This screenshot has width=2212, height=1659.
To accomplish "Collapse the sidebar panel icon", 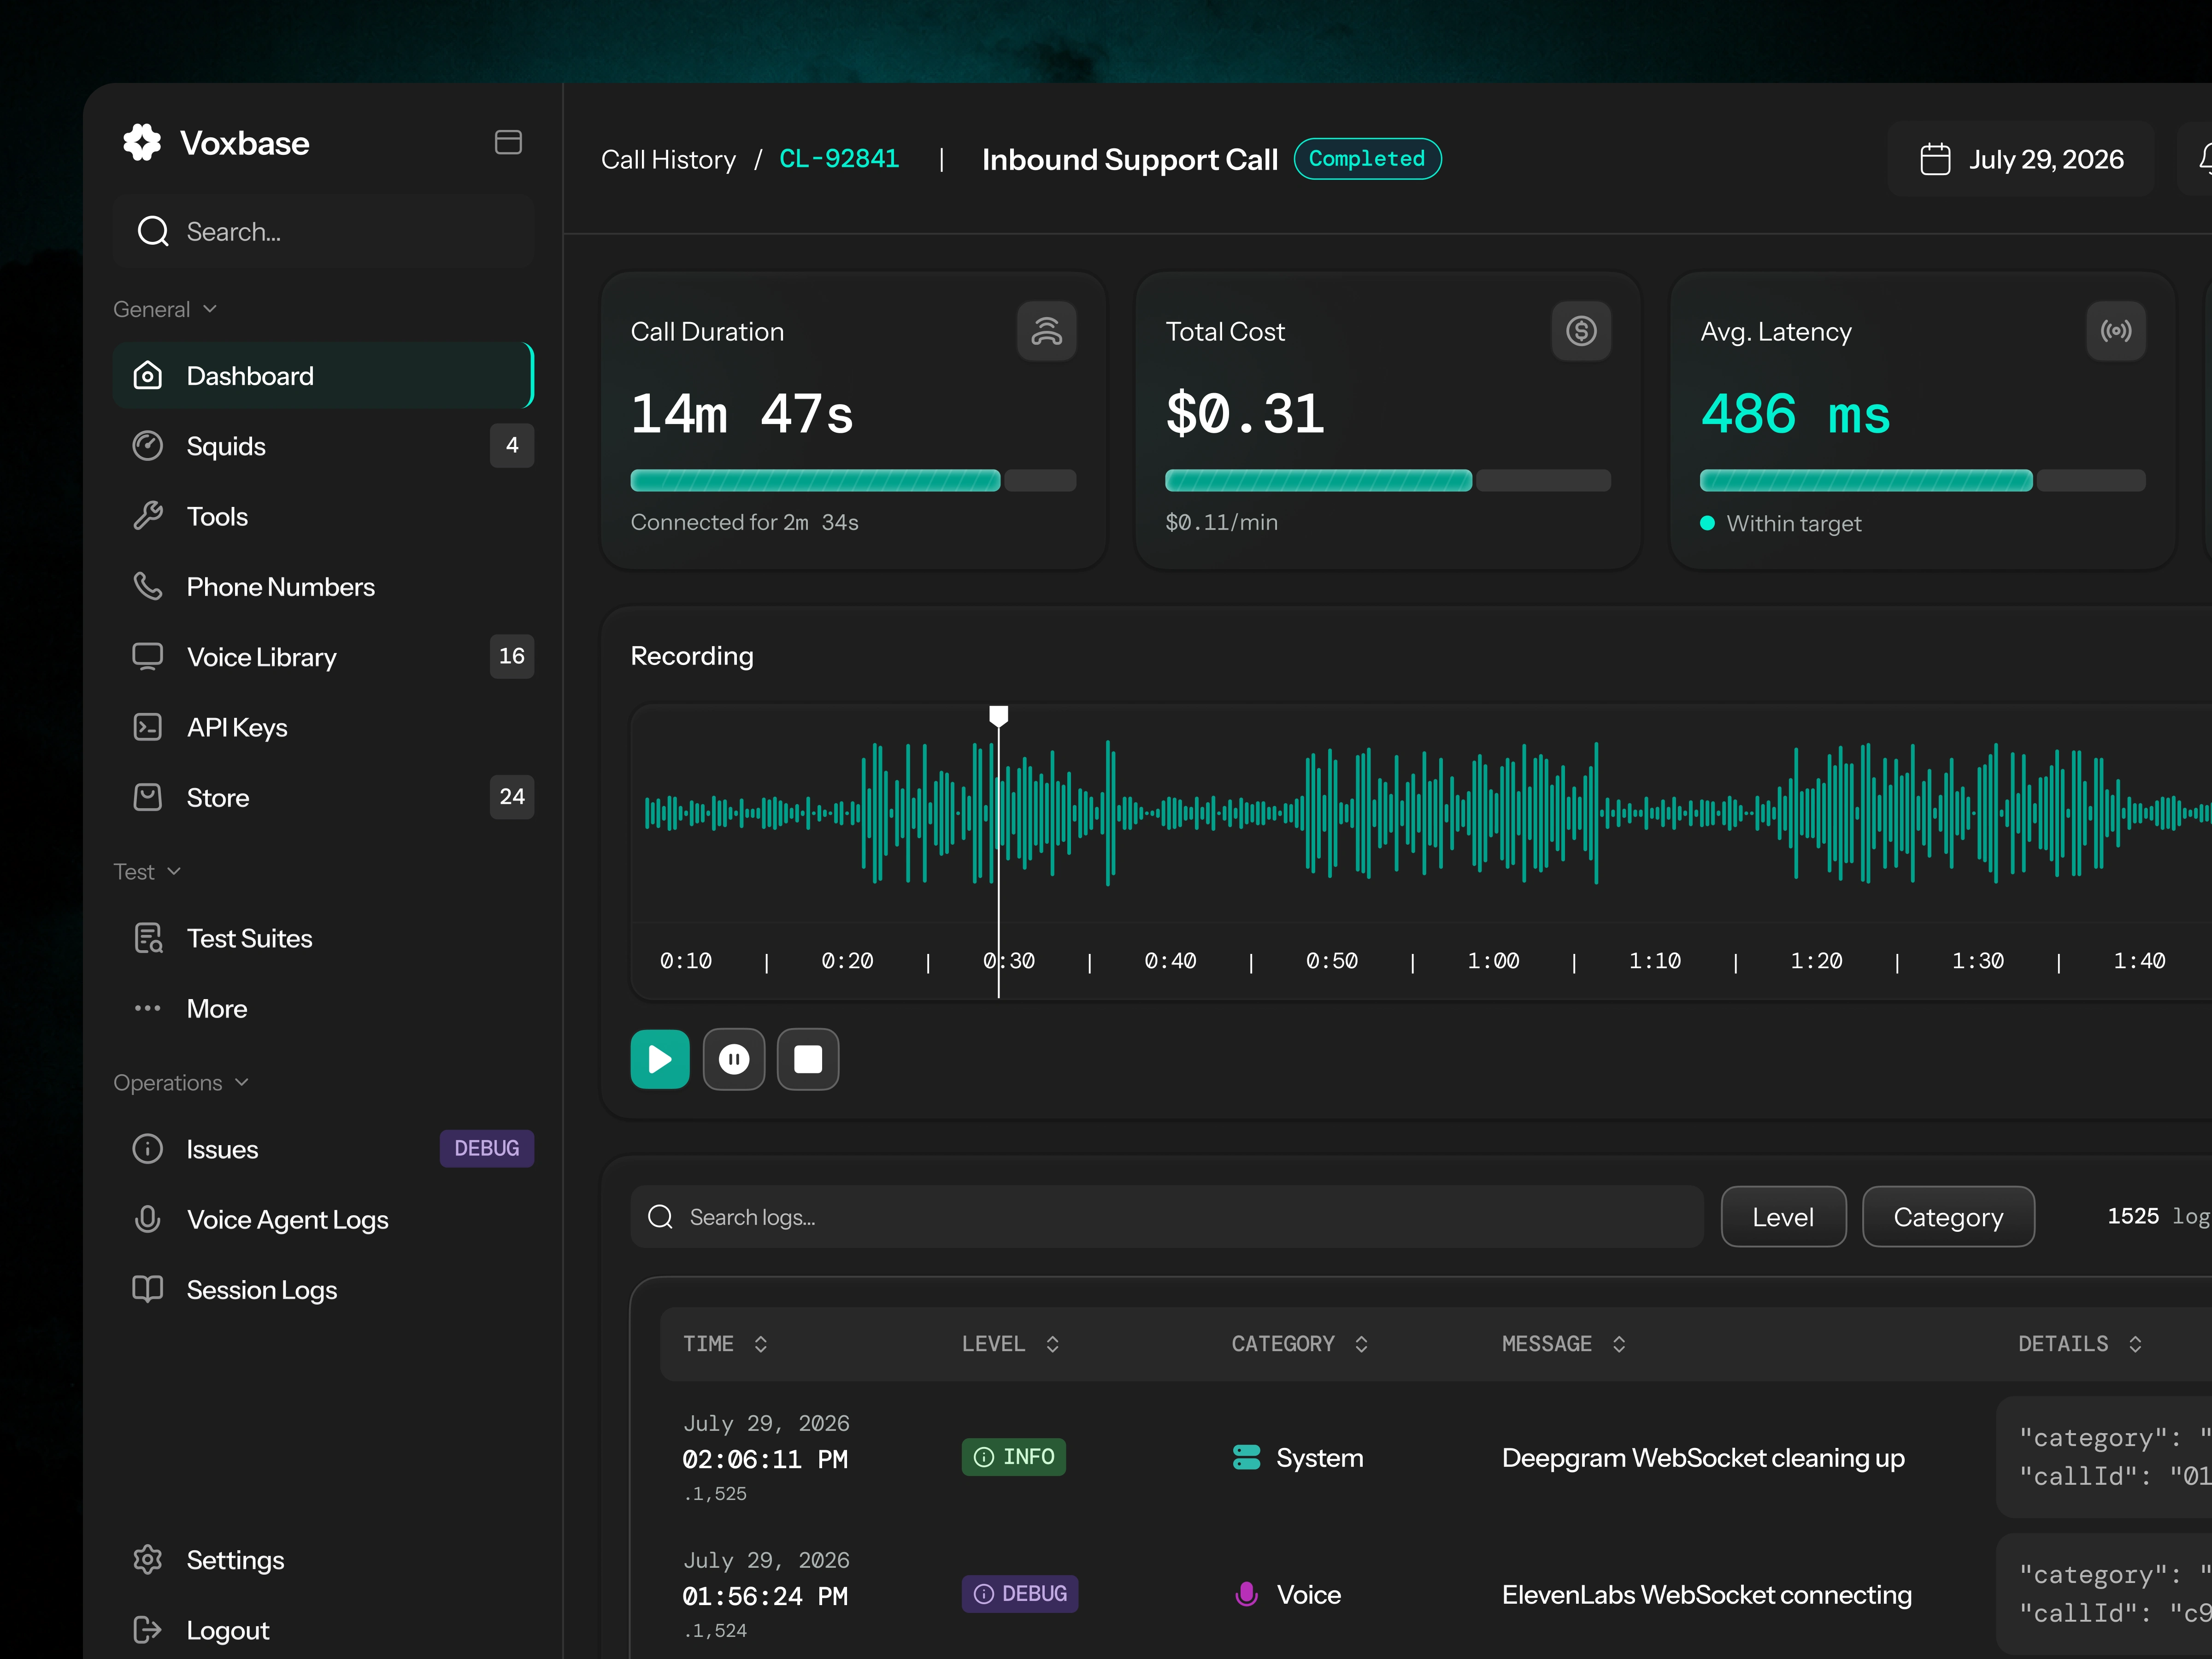I will (508, 142).
